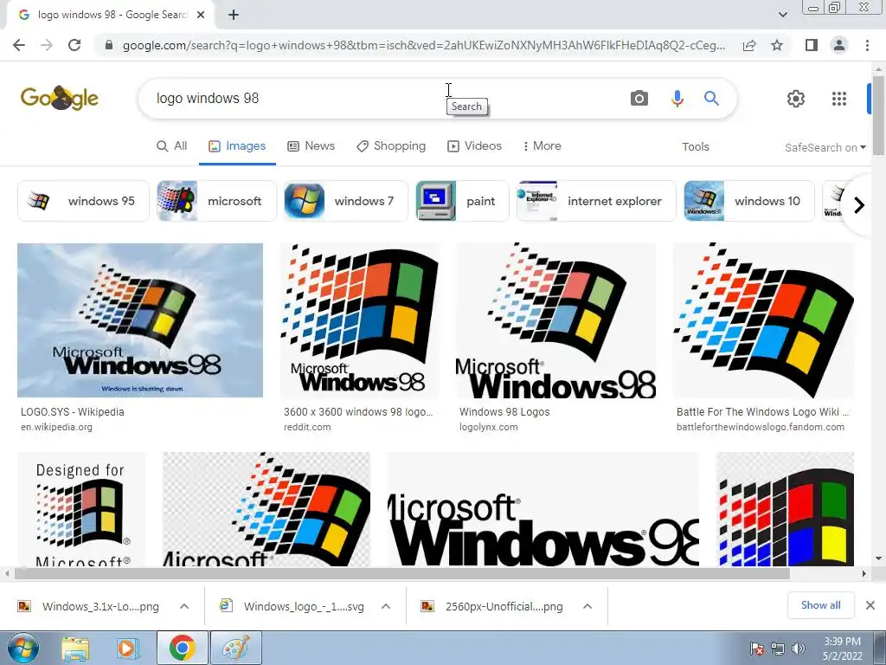Image resolution: width=886 pixels, height=665 pixels.
Task: Show all downloads
Action: point(820,605)
